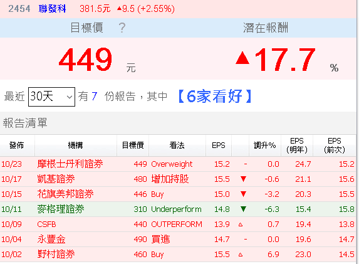Click the 10/23 publish date
The image size is (359, 264).
(11, 164)
